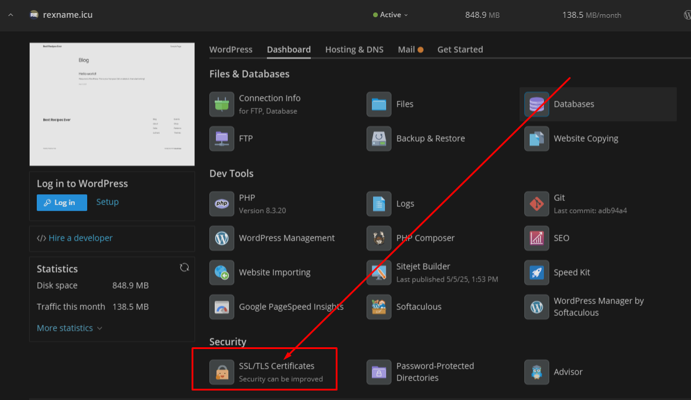Screen dimensions: 691x400
Task: Open the Softaculous link
Action: click(419, 306)
